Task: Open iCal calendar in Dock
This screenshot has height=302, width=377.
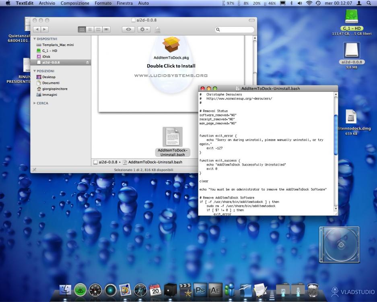Action: point(155,290)
